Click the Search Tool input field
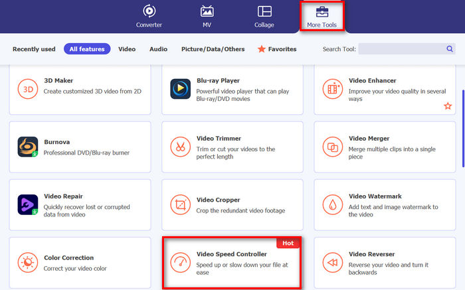 coord(403,49)
